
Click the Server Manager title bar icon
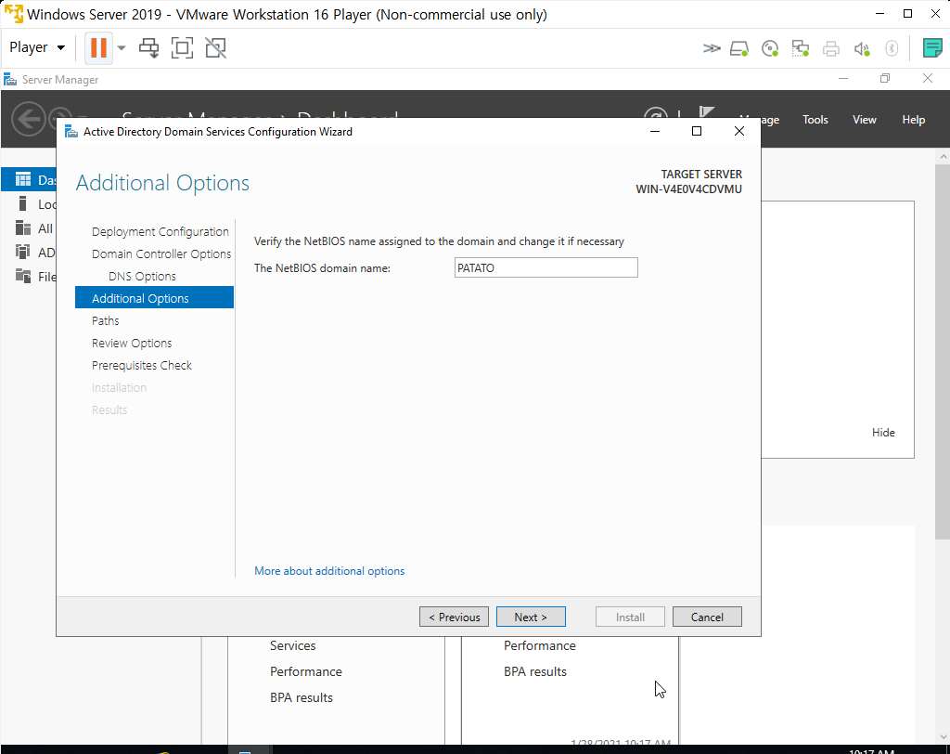9,80
